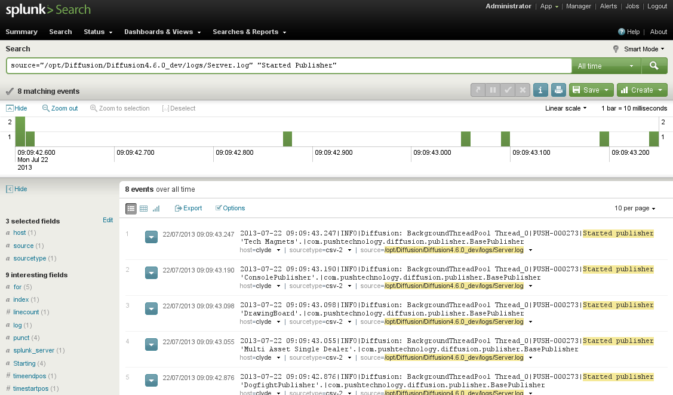The image size is (673, 395).
Task: Open the All time range dropdown
Action: 606,66
